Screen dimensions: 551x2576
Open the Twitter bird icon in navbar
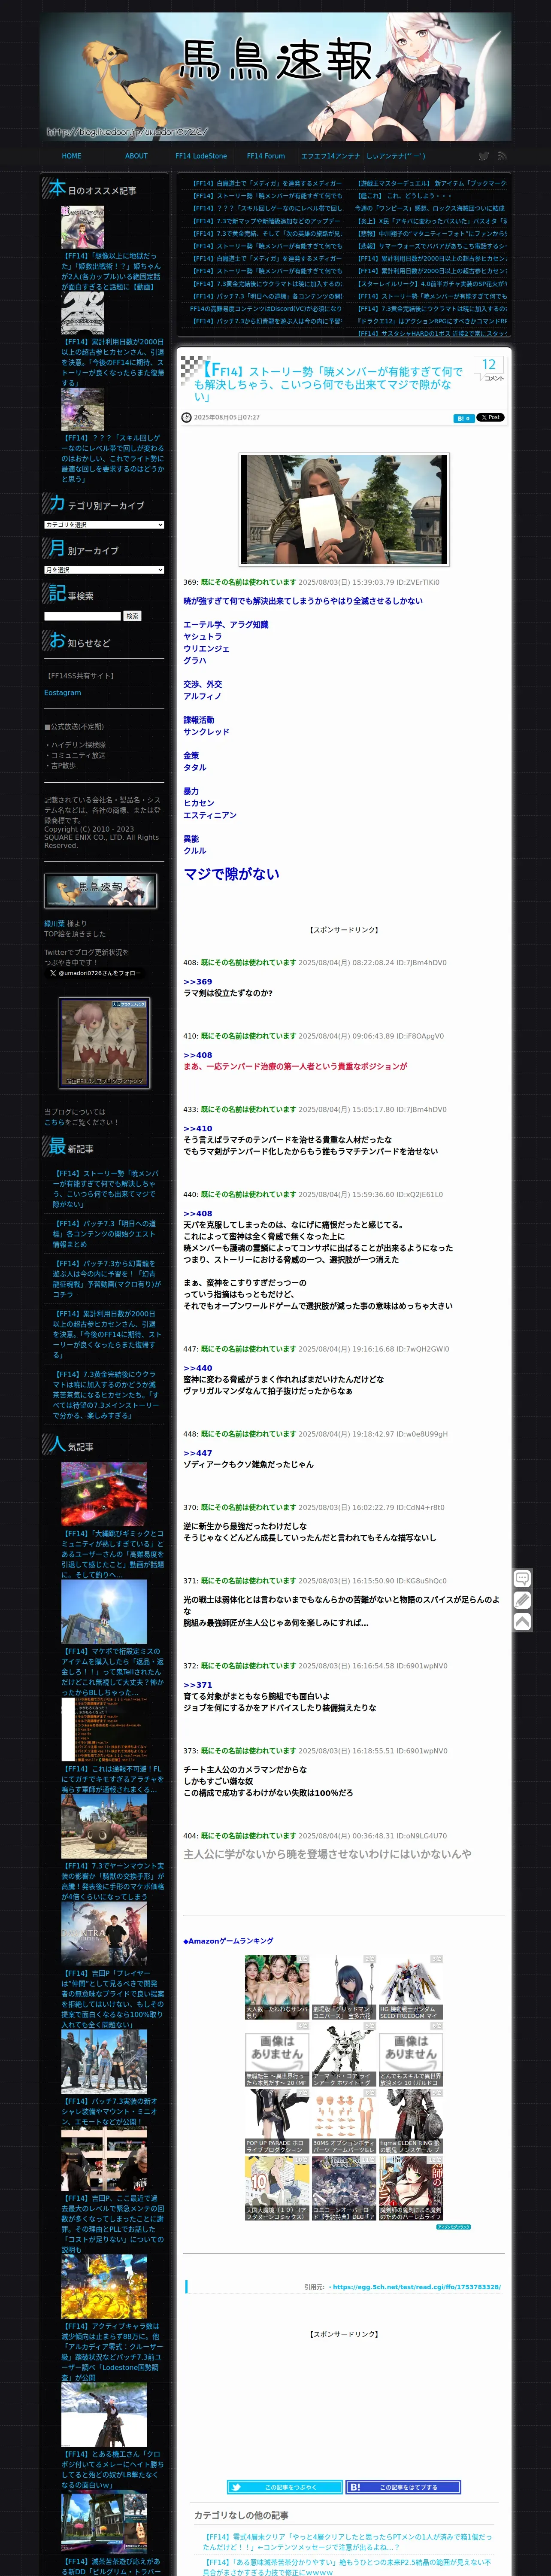[x=483, y=156]
